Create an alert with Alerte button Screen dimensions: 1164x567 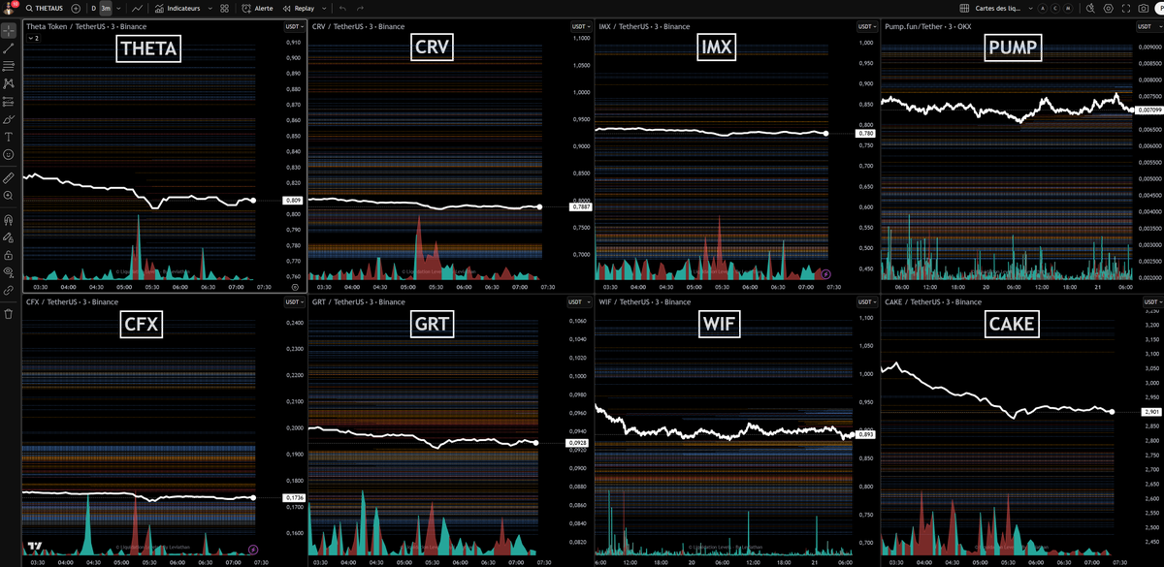[258, 8]
